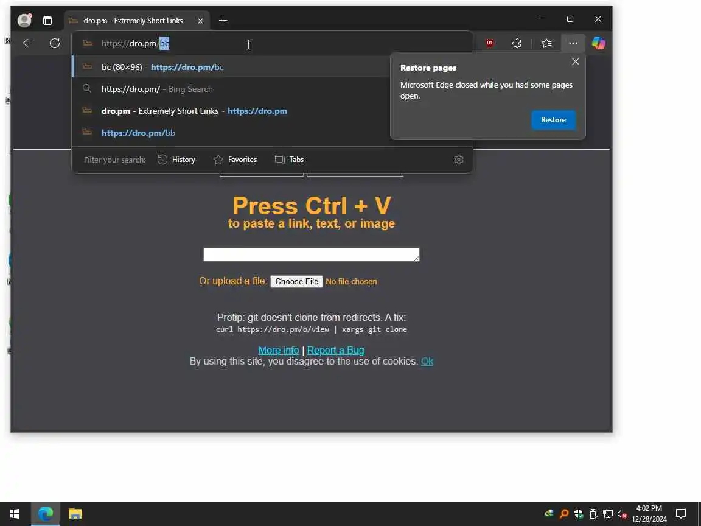Click the orange magnifier tray icon
Viewport: 701px width, 526px height.
pos(564,514)
